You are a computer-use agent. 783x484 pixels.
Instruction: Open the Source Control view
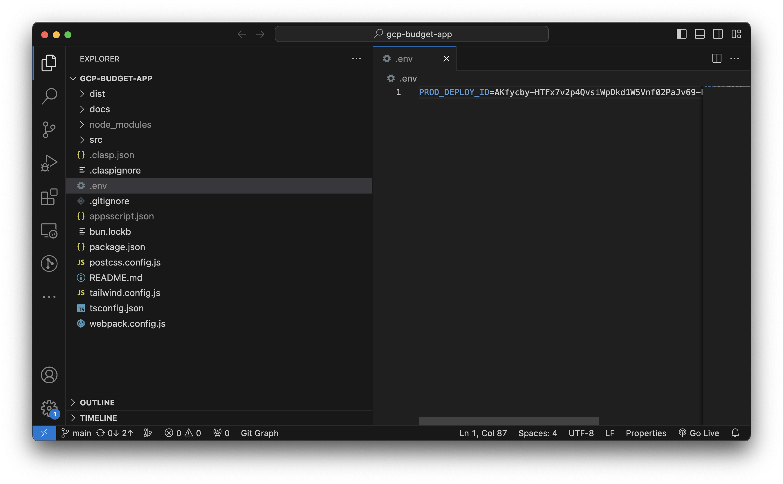[x=49, y=130]
